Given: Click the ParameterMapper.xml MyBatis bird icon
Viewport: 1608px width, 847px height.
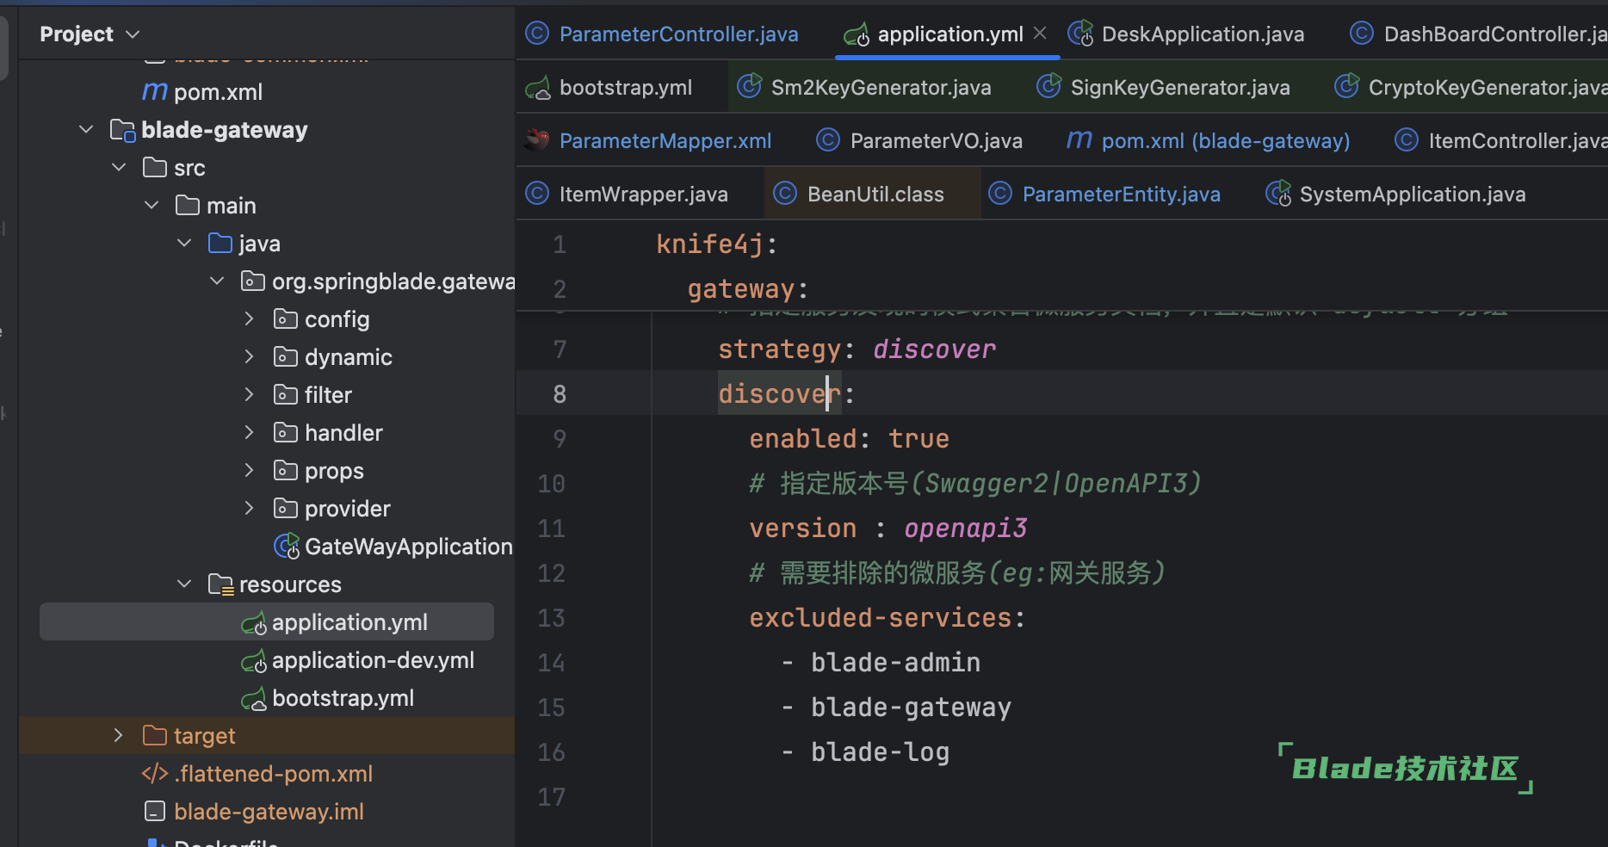Looking at the screenshot, I should click(x=537, y=140).
